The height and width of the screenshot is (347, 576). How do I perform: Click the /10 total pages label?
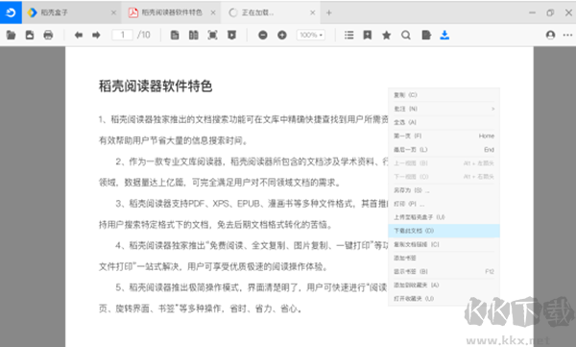144,35
